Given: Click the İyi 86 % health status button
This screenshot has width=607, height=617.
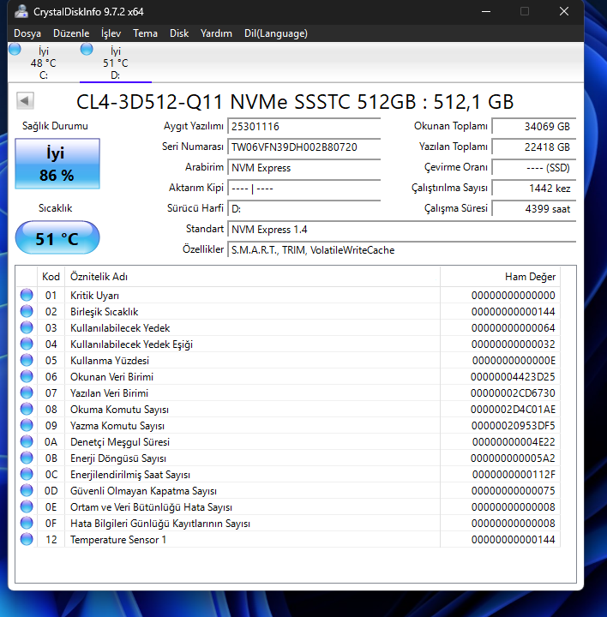Looking at the screenshot, I should click(57, 164).
